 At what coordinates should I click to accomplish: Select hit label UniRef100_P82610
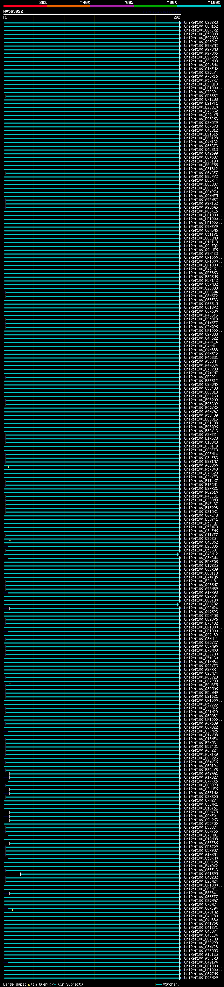click(201, 493)
